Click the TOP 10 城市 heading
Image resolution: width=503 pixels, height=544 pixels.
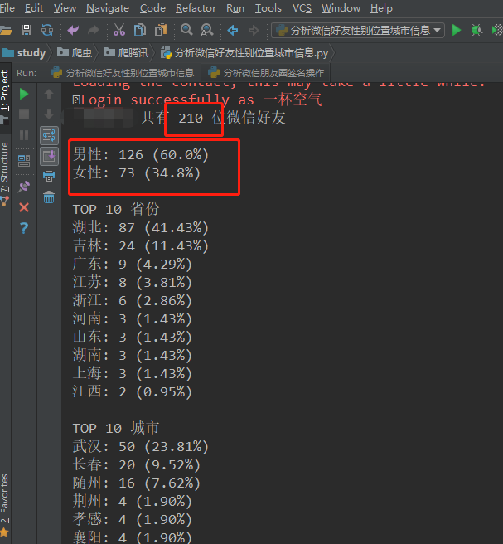point(116,428)
